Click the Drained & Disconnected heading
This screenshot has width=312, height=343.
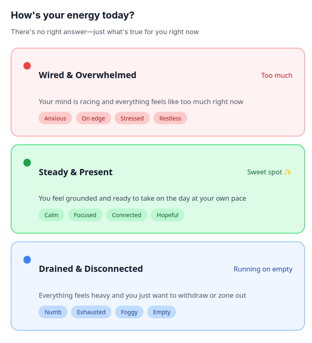point(91,269)
